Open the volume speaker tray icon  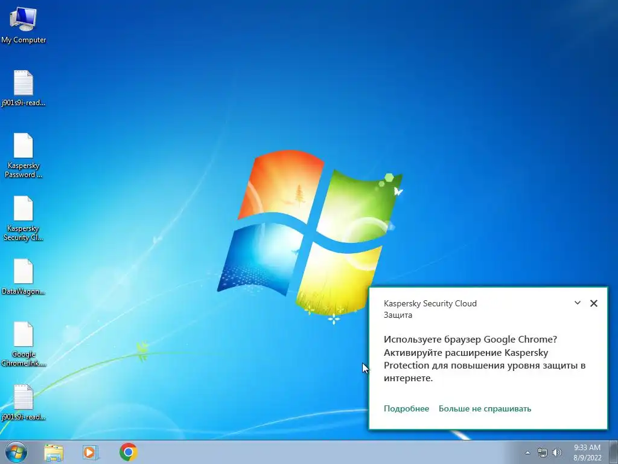point(557,453)
